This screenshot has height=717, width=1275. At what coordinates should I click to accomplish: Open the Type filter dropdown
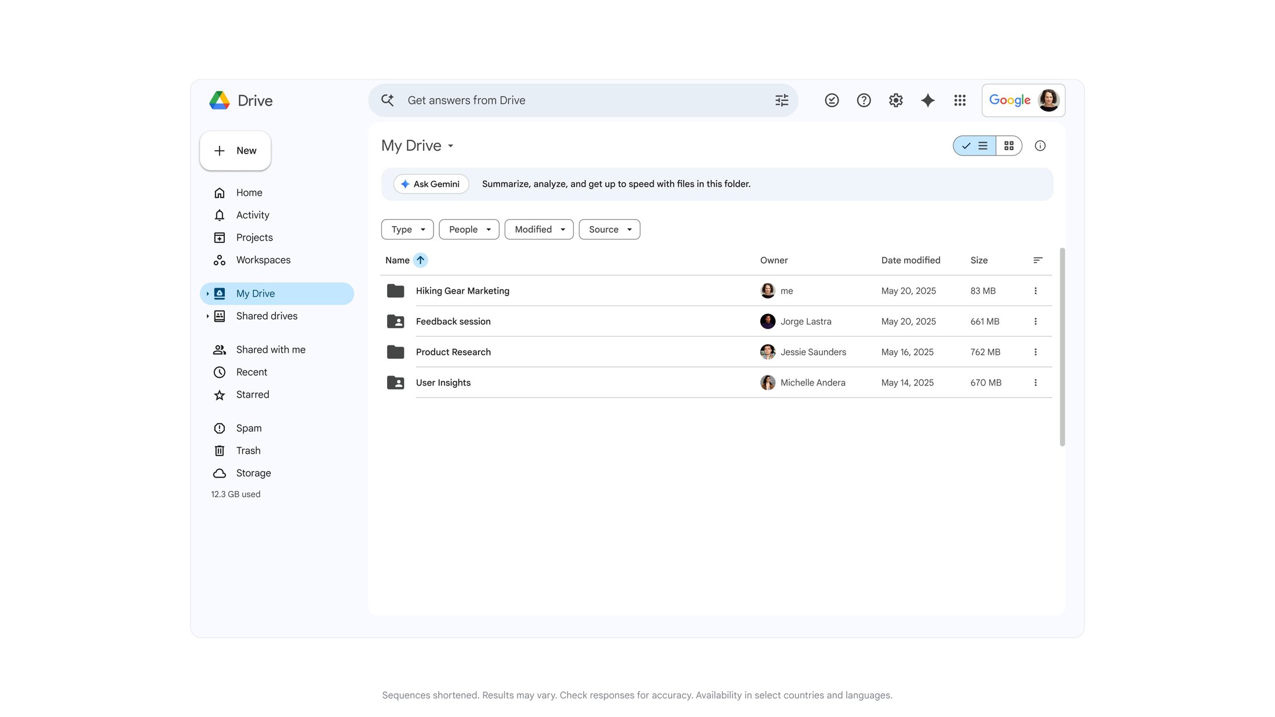tap(407, 229)
